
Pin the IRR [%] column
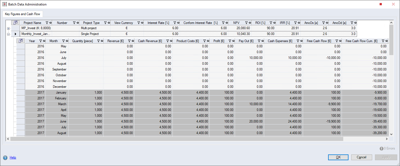[x=299, y=23]
